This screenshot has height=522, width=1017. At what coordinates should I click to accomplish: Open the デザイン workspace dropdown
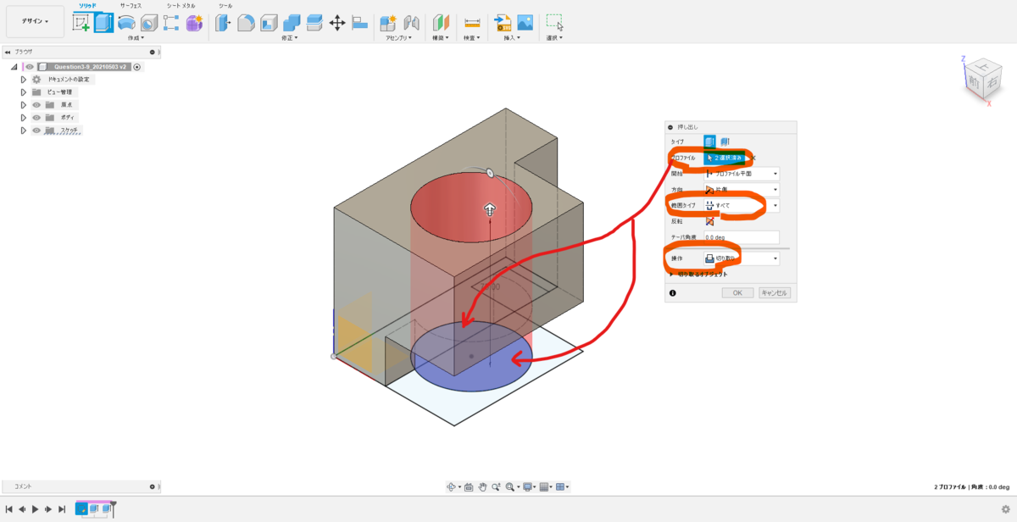pyautogui.click(x=35, y=21)
